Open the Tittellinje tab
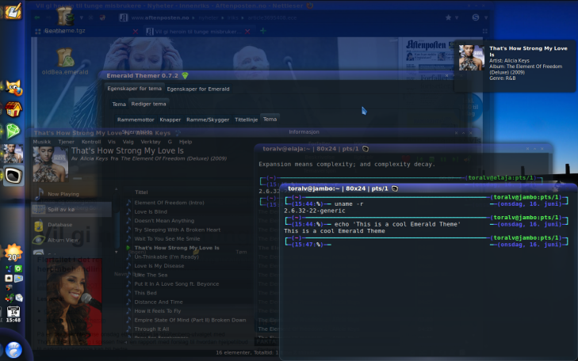 pyautogui.click(x=247, y=120)
